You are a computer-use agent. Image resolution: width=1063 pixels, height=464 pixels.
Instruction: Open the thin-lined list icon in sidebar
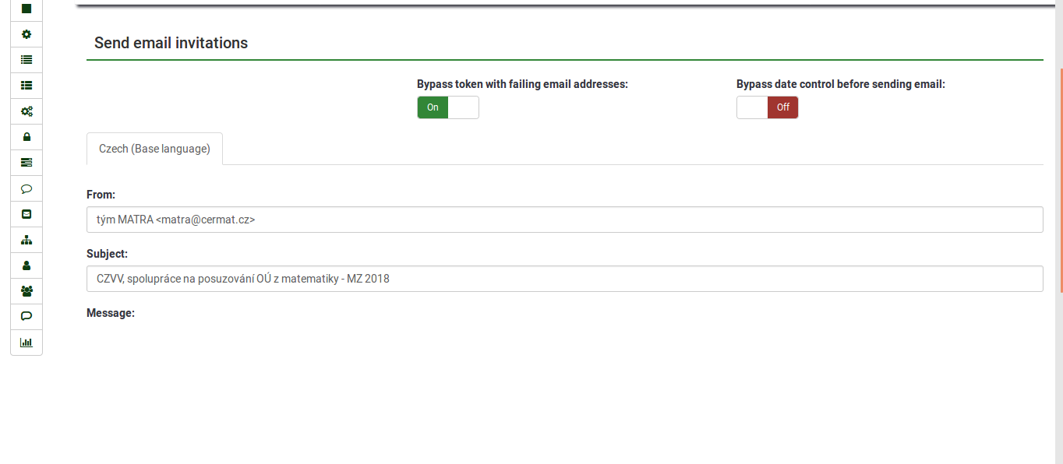pos(26,60)
